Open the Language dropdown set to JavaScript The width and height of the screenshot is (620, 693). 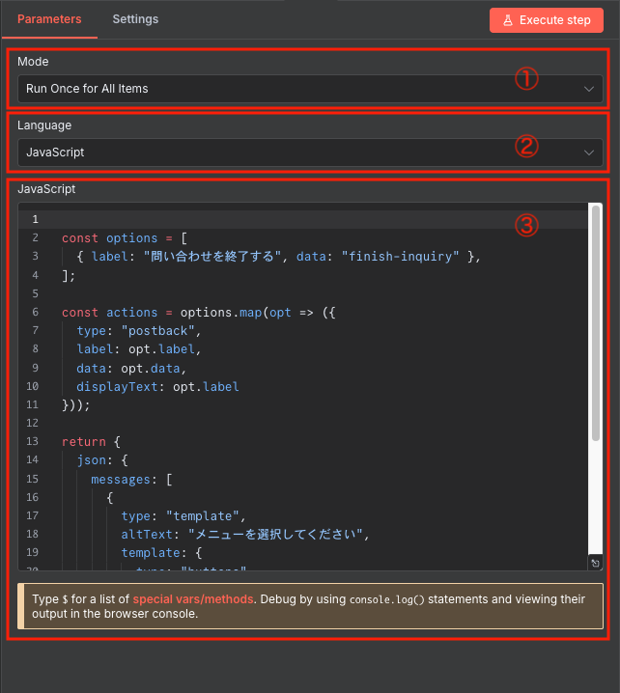(310, 152)
